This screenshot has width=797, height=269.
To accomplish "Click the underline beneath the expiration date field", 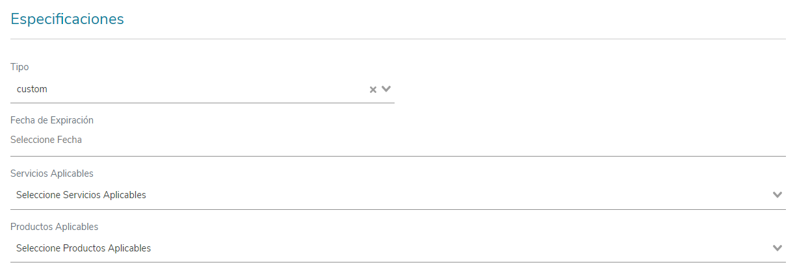I will tap(398, 156).
